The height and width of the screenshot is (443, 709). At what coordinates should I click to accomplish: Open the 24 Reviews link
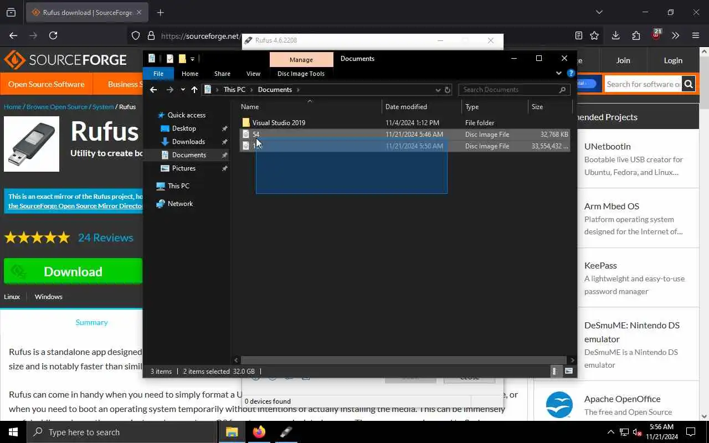click(105, 238)
